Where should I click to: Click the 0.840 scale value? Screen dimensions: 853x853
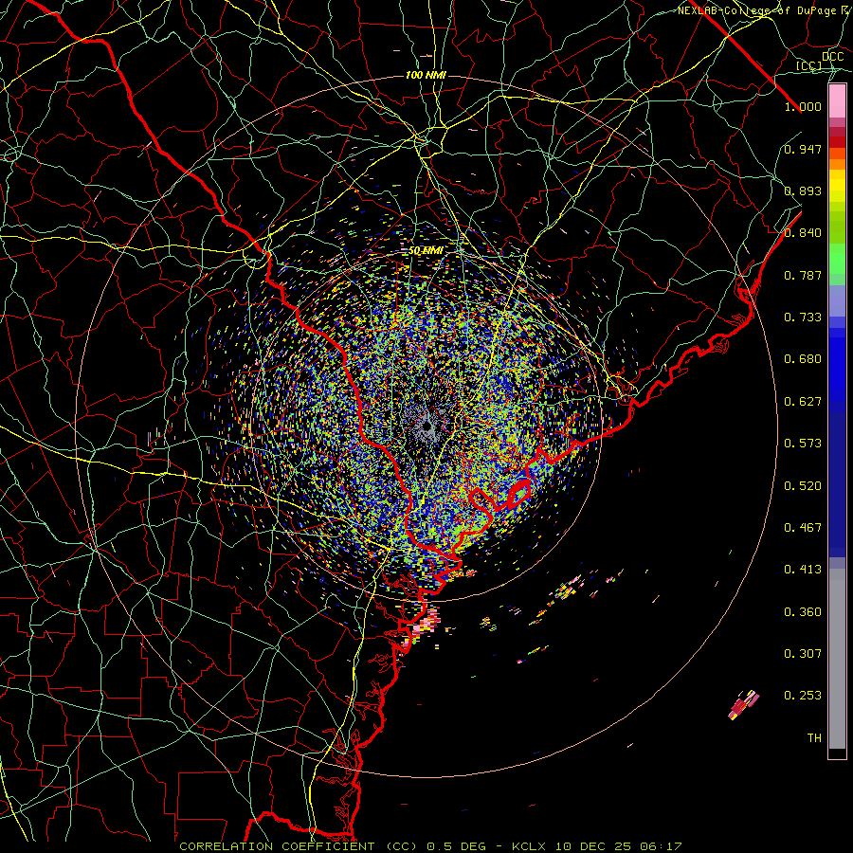(803, 233)
